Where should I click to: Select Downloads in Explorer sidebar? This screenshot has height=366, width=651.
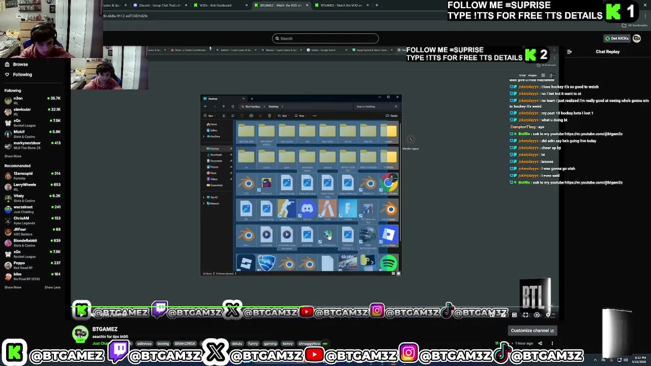pyautogui.click(x=216, y=155)
